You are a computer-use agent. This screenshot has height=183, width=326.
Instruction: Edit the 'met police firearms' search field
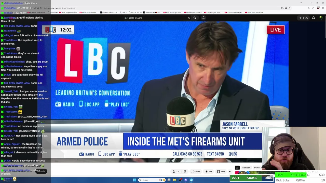click(x=155, y=18)
